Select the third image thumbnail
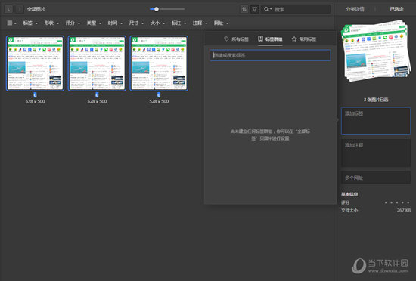This screenshot has width=416, height=281. click(x=159, y=63)
